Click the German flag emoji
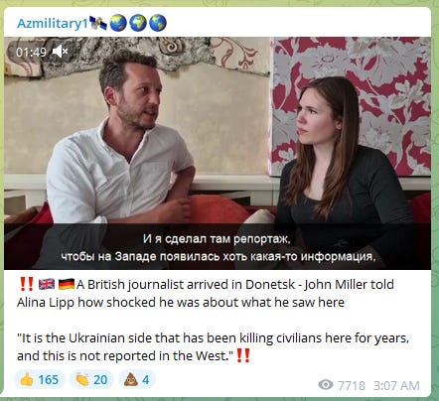 [67, 284]
